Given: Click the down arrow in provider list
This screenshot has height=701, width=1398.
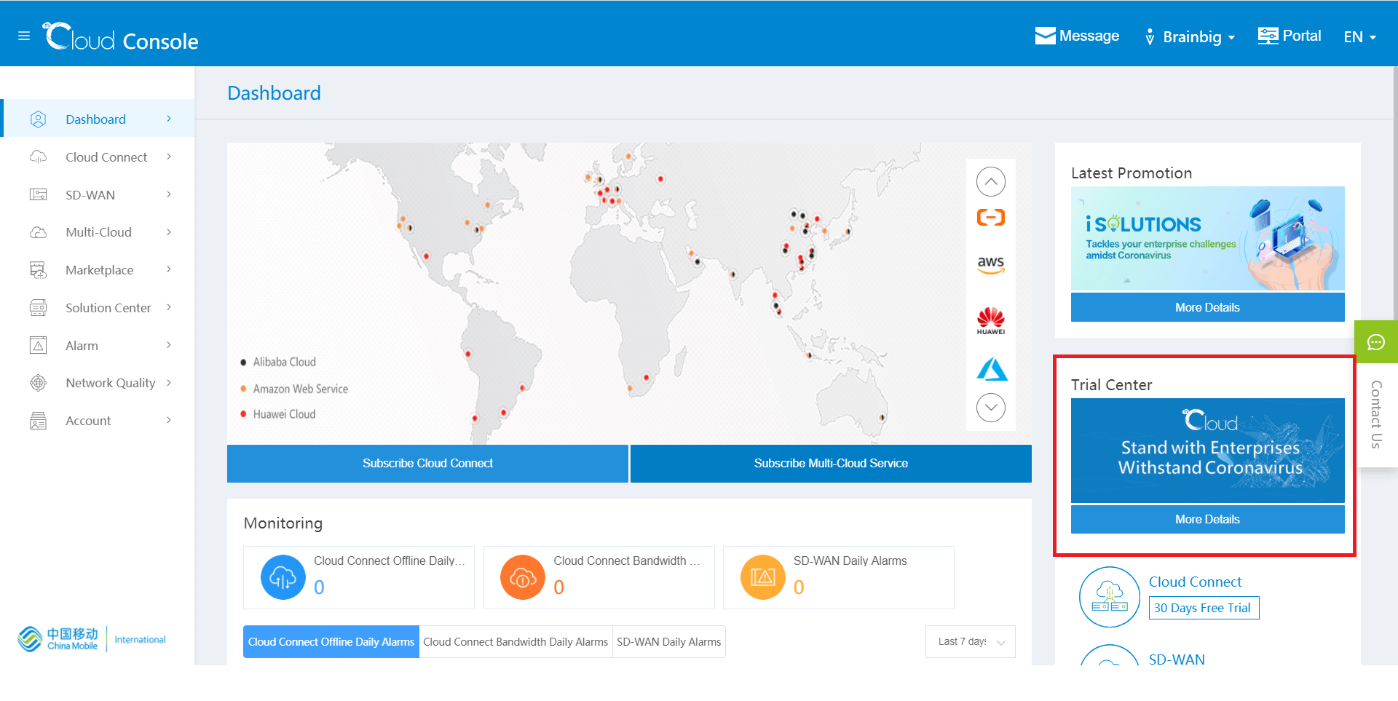Looking at the screenshot, I should tap(990, 407).
